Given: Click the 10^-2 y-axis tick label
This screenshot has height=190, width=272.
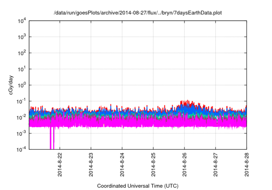Looking at the screenshot, I should point(22,117).
